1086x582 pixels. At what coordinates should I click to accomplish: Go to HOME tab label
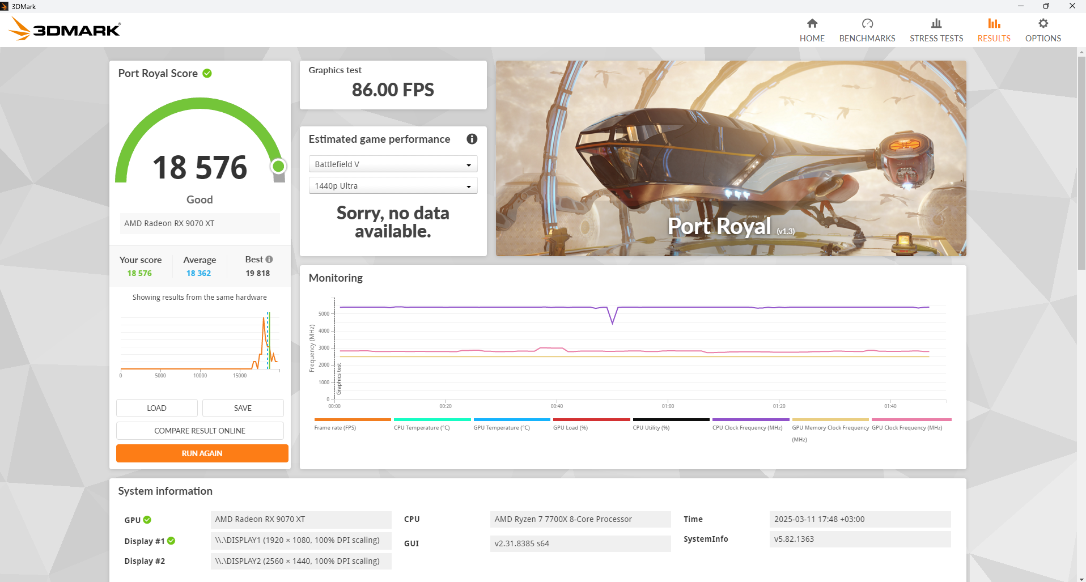812,39
